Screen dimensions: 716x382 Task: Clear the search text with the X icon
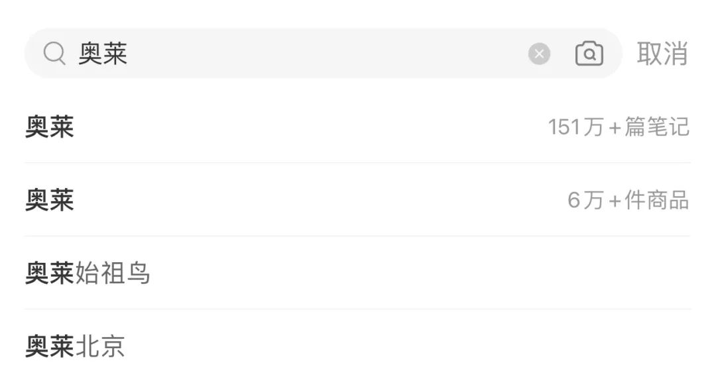(x=539, y=54)
